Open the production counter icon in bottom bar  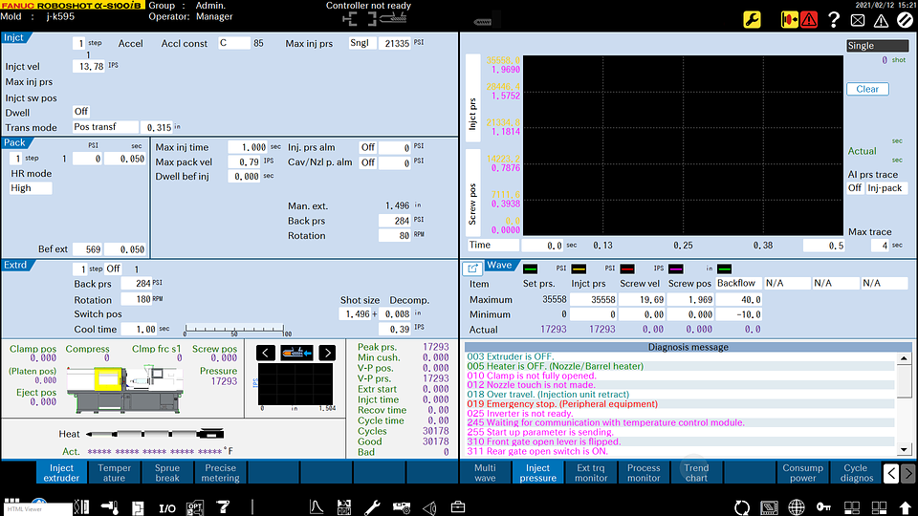pyautogui.click(x=344, y=506)
